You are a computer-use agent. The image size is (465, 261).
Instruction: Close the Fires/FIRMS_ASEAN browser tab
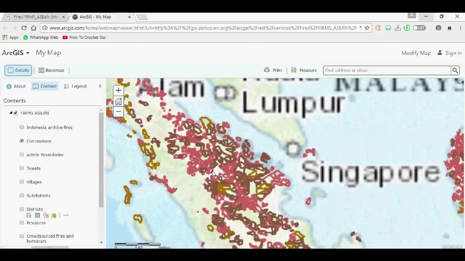[63, 17]
